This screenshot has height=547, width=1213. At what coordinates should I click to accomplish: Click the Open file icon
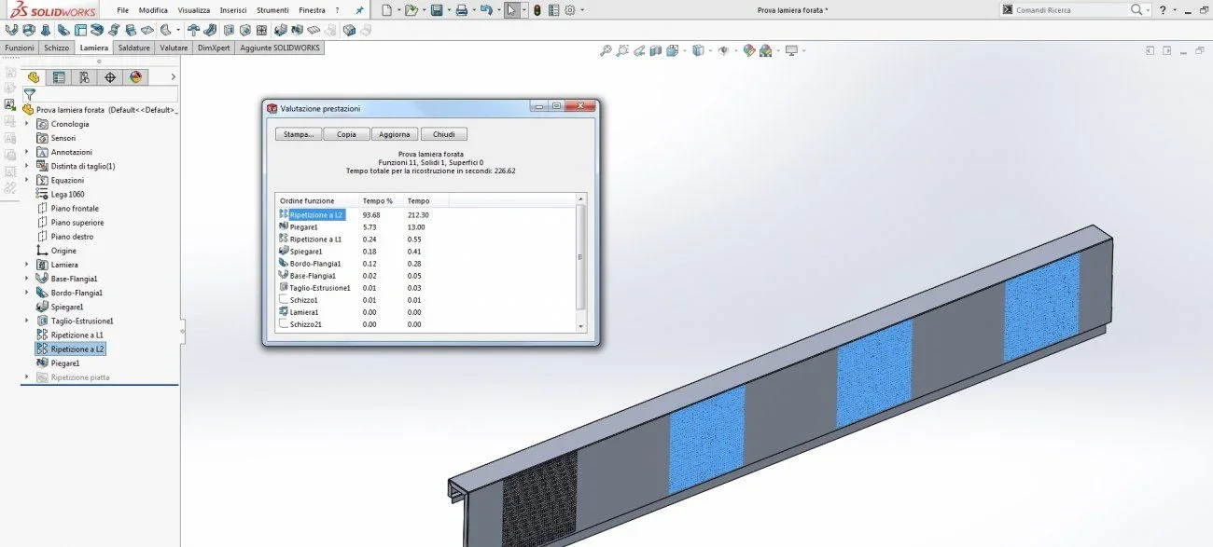(410, 10)
